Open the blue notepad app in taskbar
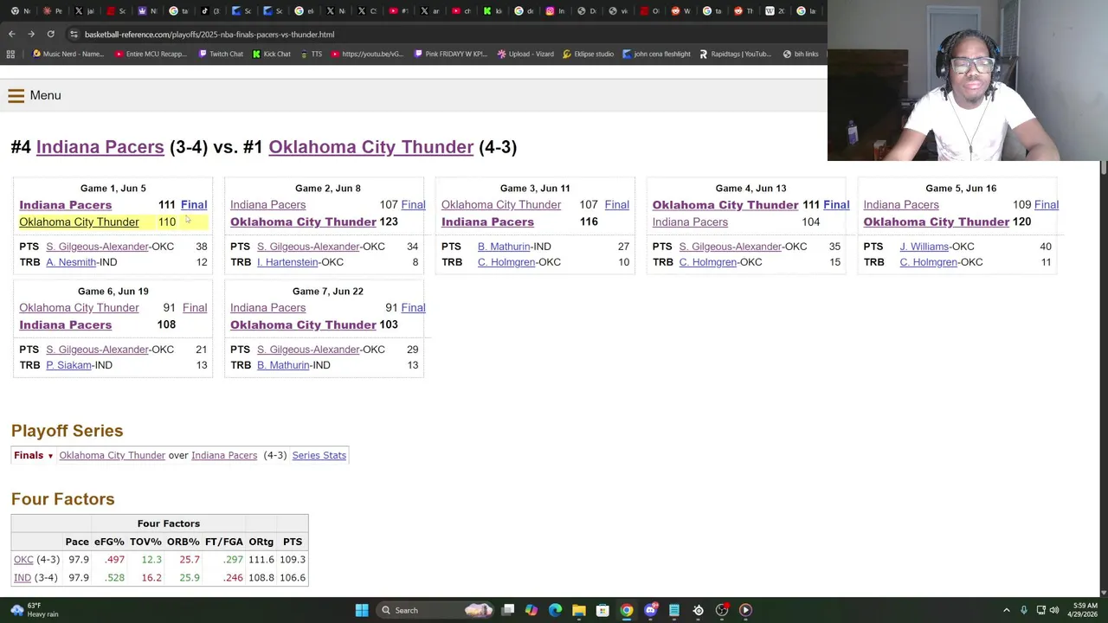 (x=674, y=610)
